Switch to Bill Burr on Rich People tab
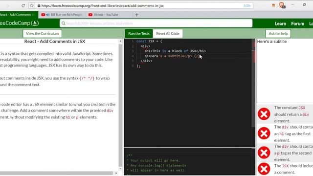This screenshot has height=176, width=313. (62, 15)
